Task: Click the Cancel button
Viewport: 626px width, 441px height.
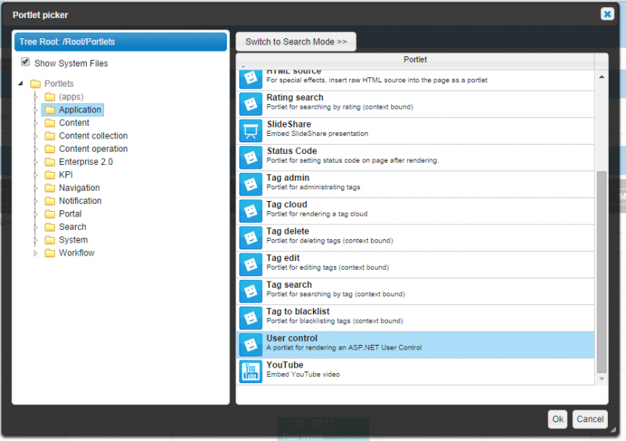Action: [590, 419]
